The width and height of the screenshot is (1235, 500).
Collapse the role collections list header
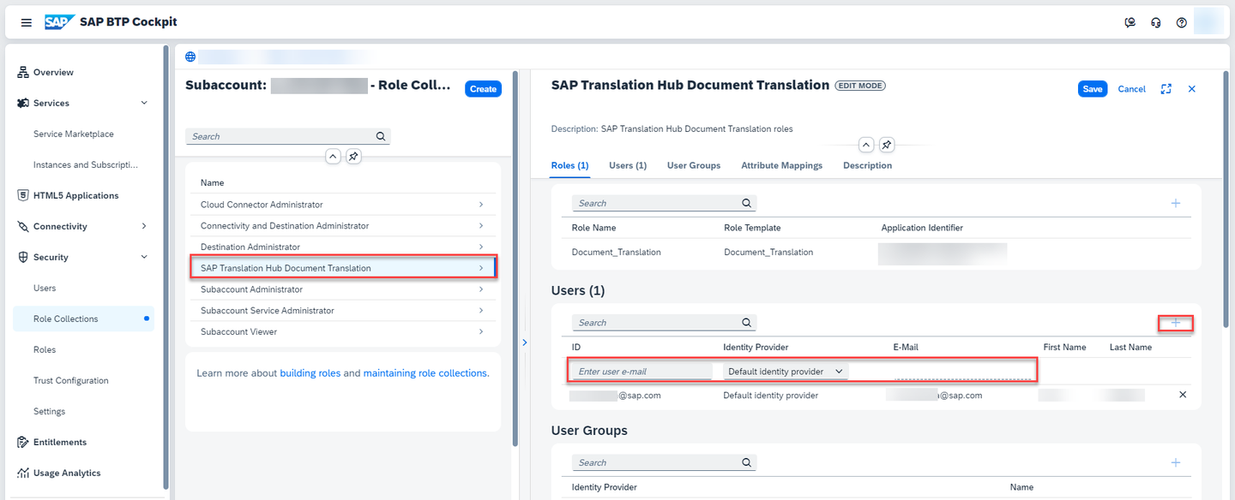[x=333, y=157]
